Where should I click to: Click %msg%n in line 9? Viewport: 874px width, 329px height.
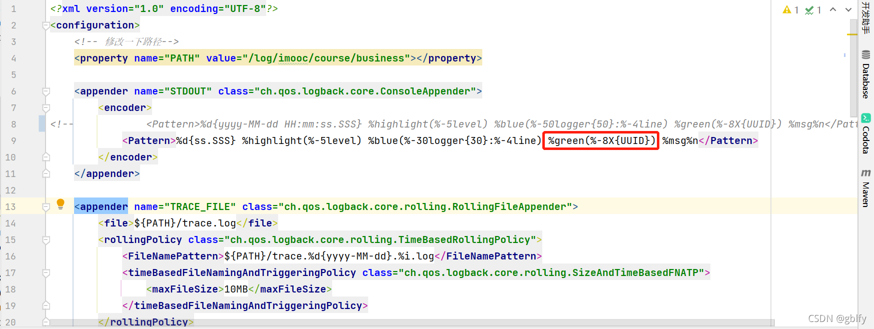coord(680,141)
